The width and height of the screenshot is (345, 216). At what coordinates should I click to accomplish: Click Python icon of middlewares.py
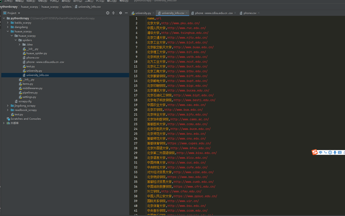click(x=20, y=88)
